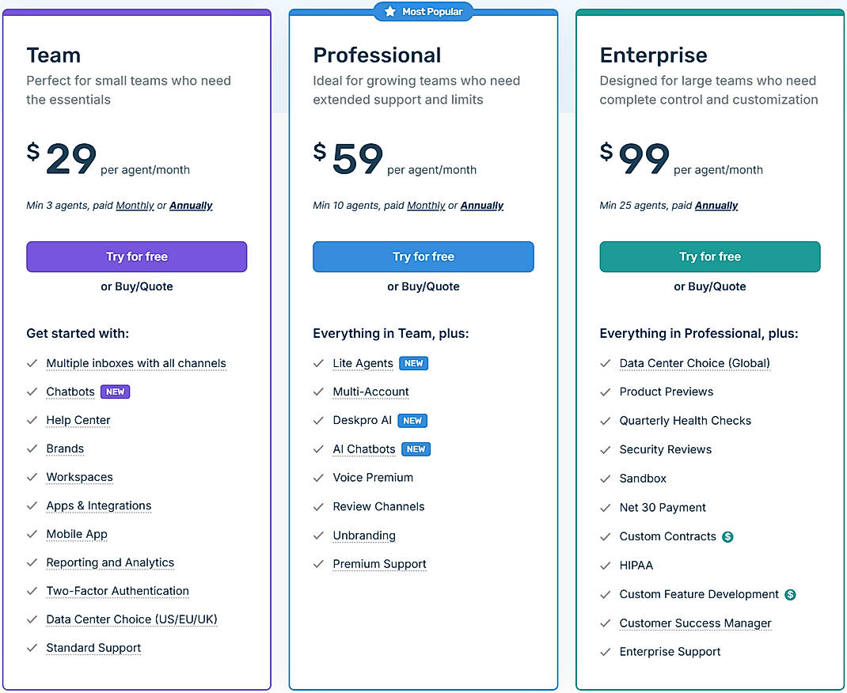The width and height of the screenshot is (847, 693).
Task: Click the checkmark next to HIPAA
Action: tap(606, 565)
